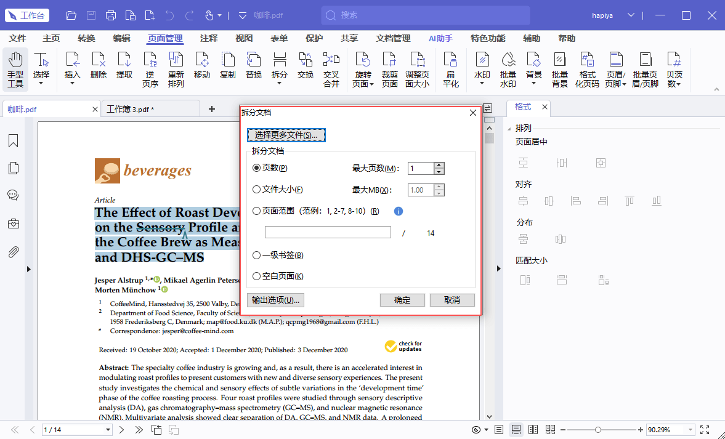Click the Flatten (扁平化) icon
Viewport: 725px width, 439px height.
pos(450,70)
